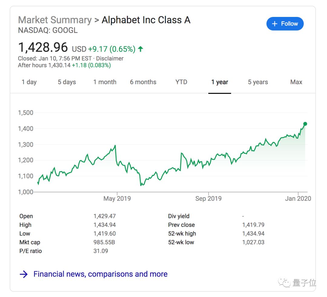Click the May 2019 axis label

(117, 199)
